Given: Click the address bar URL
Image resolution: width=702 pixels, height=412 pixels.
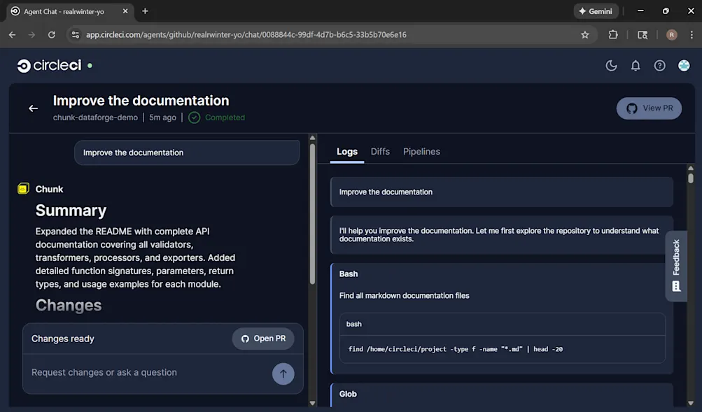Looking at the screenshot, I should click(x=246, y=35).
